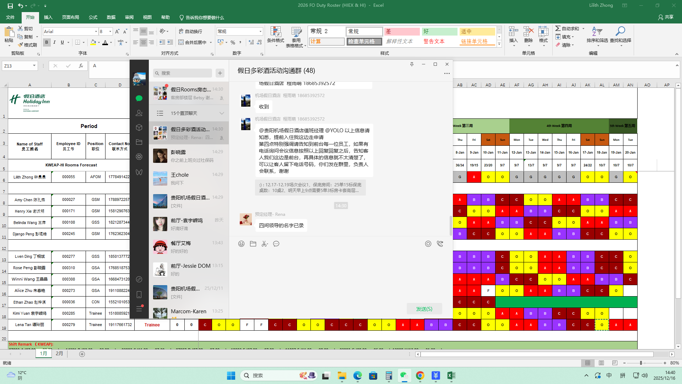Switch to the 2月 worksheet tab
Image resolution: width=682 pixels, height=384 pixels.
click(x=59, y=354)
